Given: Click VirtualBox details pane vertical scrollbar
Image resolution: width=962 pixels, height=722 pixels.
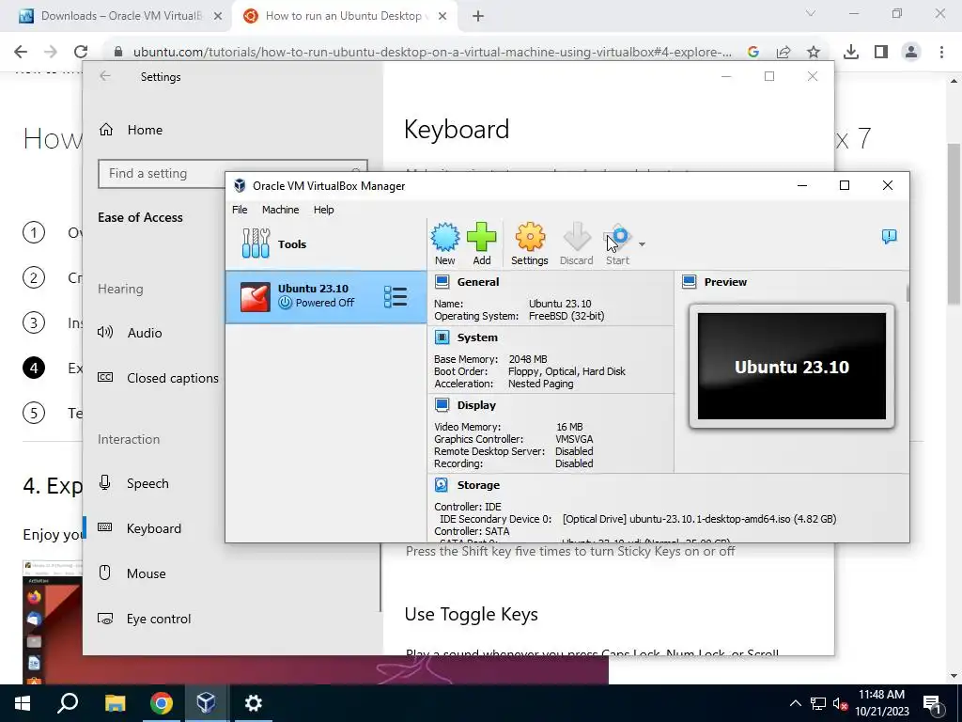Looking at the screenshot, I should point(908,292).
